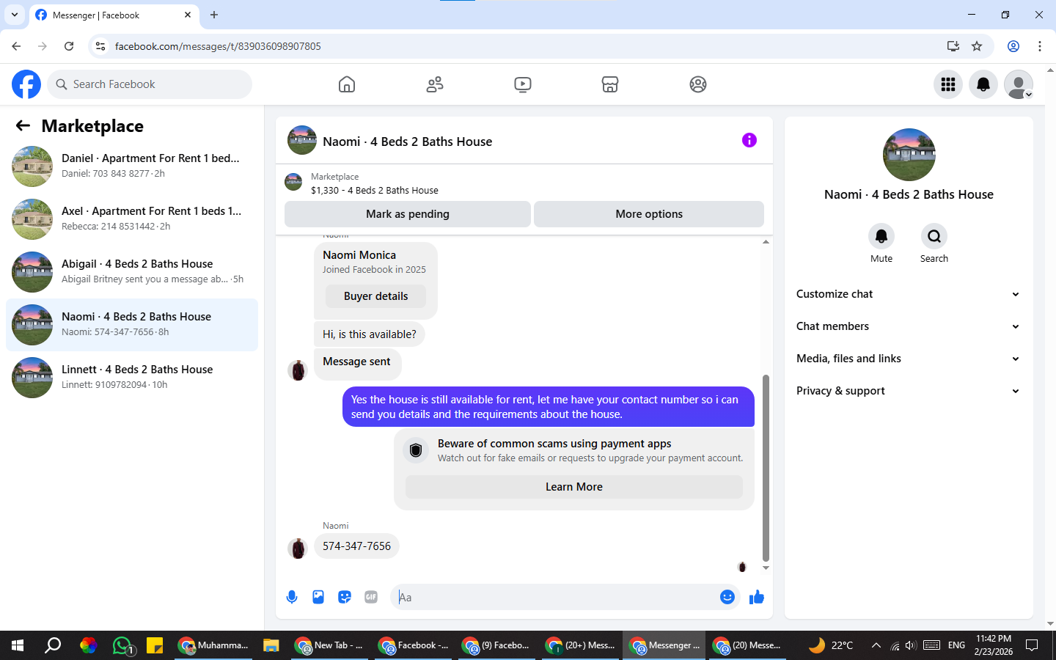
Task: Open the notifications bell in header
Action: click(x=983, y=84)
